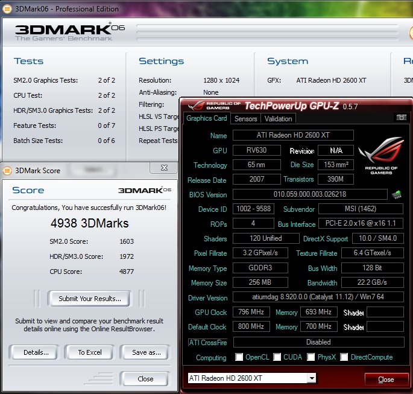The width and height of the screenshot is (413, 394).
Task: Click the CPU Score 4877 value
Action: [127, 272]
